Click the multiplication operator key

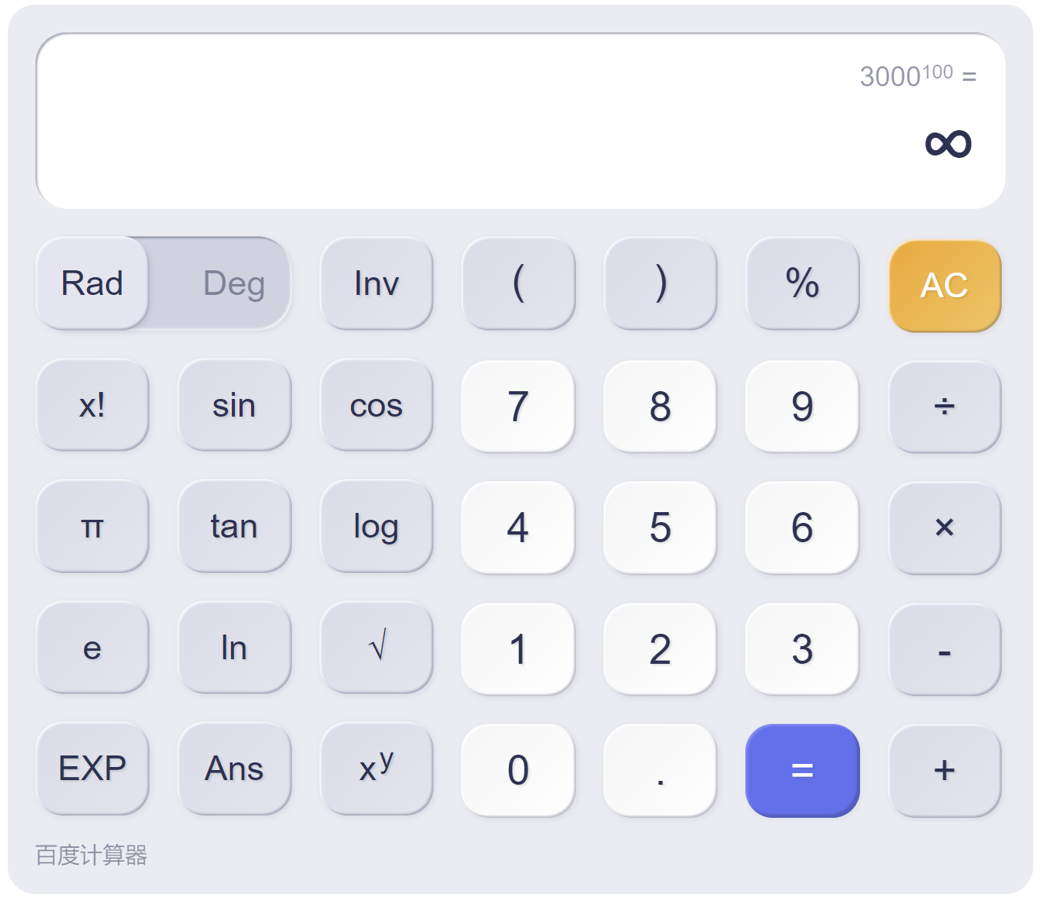945,528
